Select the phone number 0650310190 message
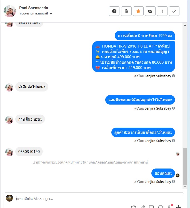 tap(29, 152)
